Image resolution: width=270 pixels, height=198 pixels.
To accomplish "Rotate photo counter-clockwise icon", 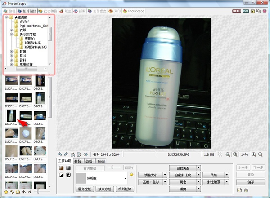I will point(60,154).
